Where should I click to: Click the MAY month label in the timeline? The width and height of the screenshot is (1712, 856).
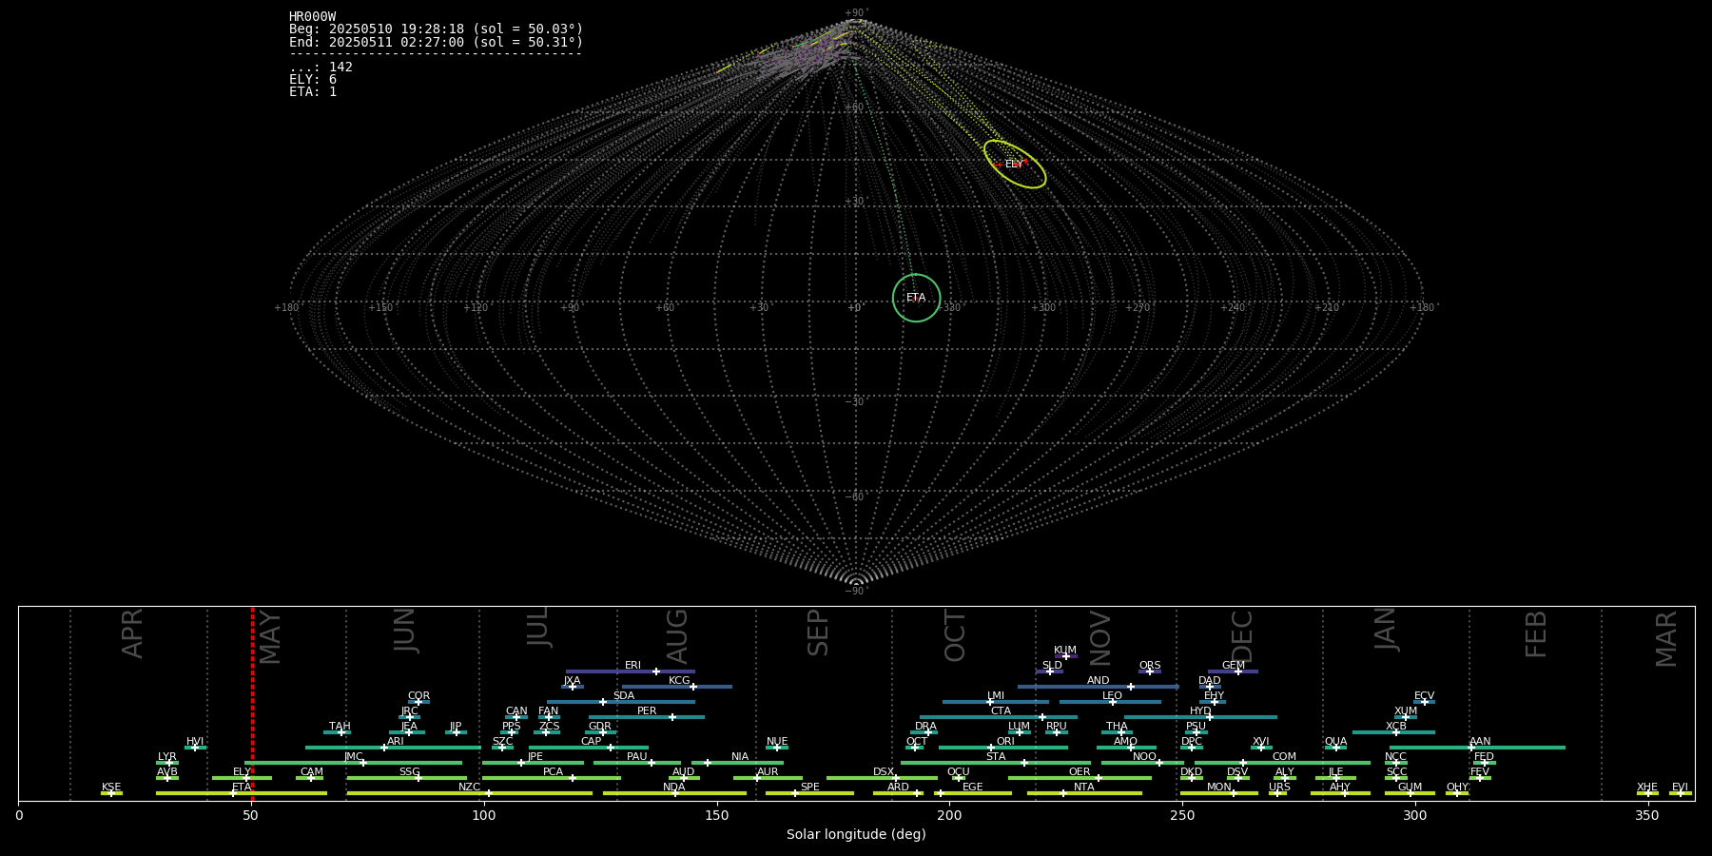(x=271, y=637)
